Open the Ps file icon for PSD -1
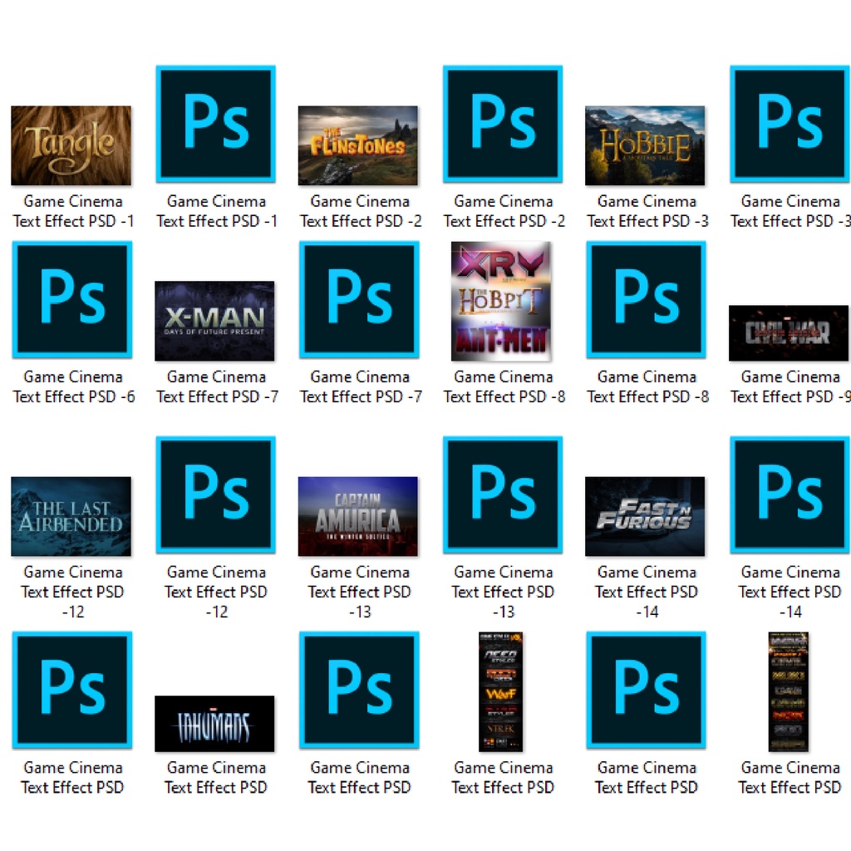851x851 pixels. tap(215, 124)
